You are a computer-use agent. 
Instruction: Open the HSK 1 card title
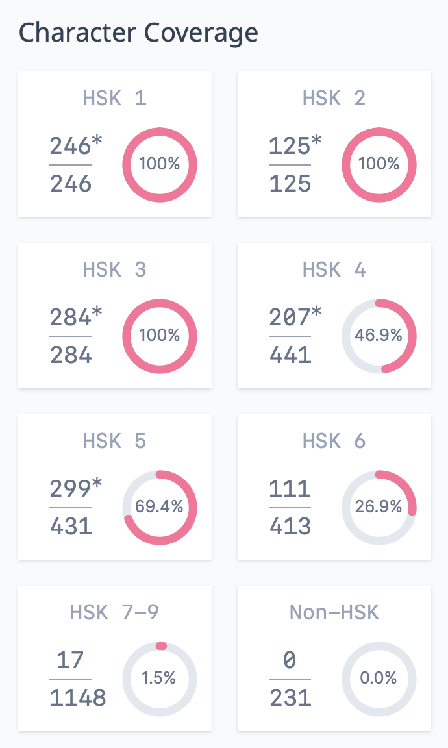[114, 98]
